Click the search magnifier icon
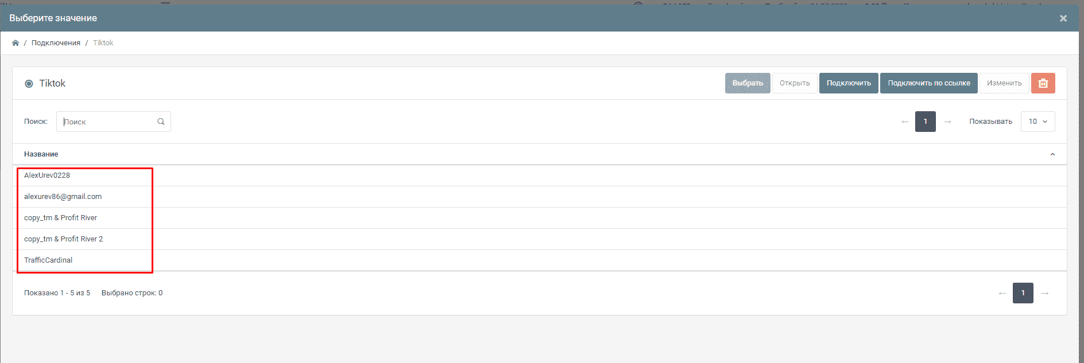The width and height of the screenshot is (1084, 363). [161, 122]
